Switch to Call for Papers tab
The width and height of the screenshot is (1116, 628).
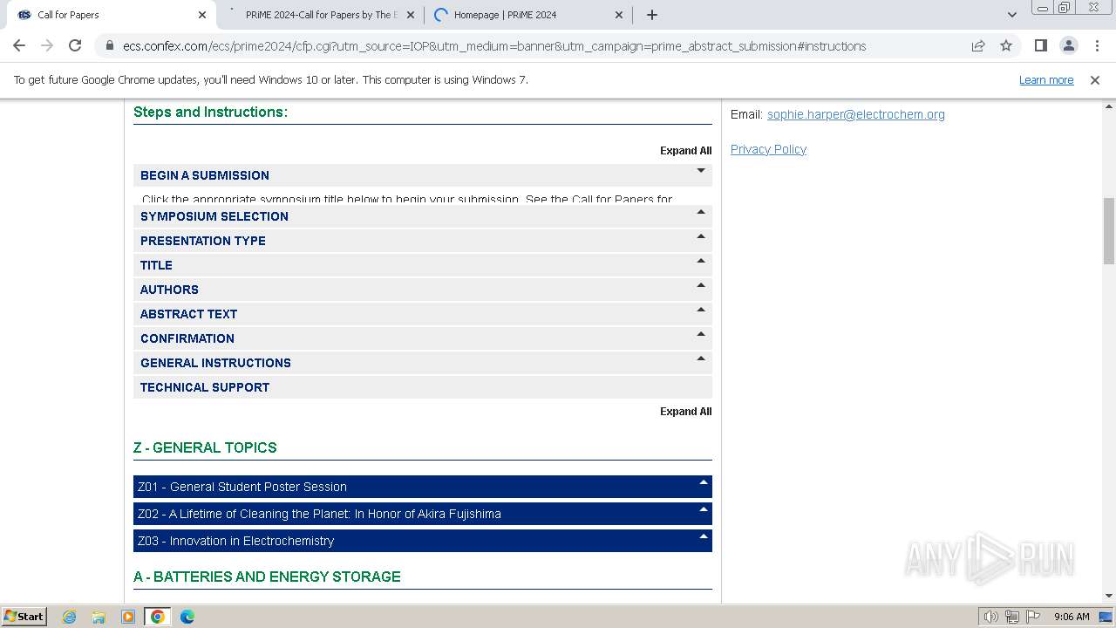tap(111, 15)
